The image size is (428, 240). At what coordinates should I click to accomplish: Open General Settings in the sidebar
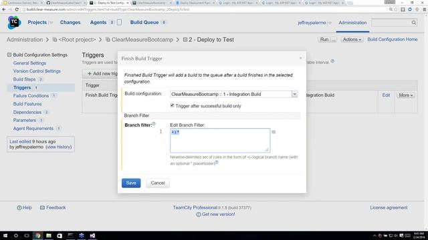(x=29, y=63)
